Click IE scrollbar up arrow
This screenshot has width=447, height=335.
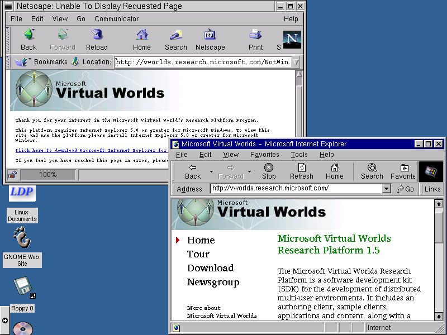coord(439,204)
